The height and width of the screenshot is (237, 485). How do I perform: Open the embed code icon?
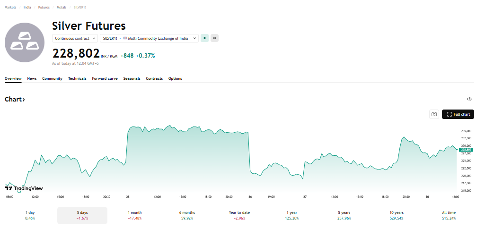[x=469, y=99]
